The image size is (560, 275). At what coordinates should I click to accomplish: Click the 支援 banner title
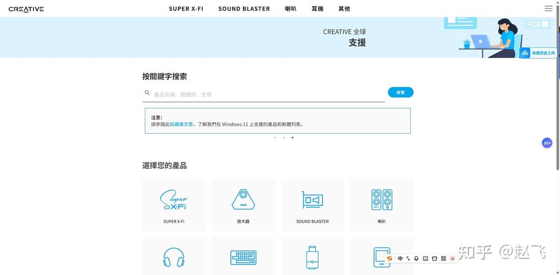[357, 43]
